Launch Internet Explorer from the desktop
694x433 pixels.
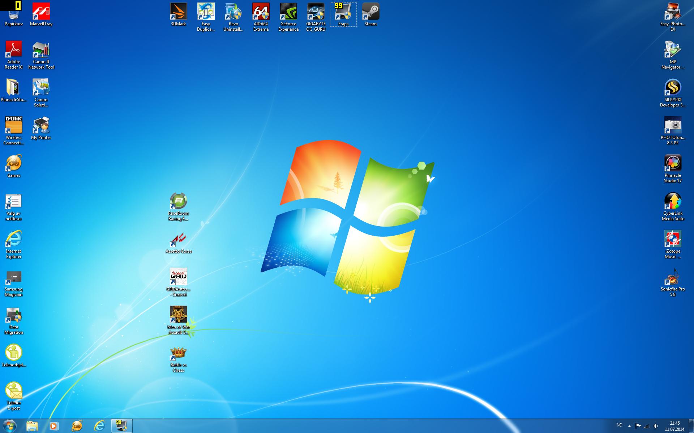(x=14, y=244)
